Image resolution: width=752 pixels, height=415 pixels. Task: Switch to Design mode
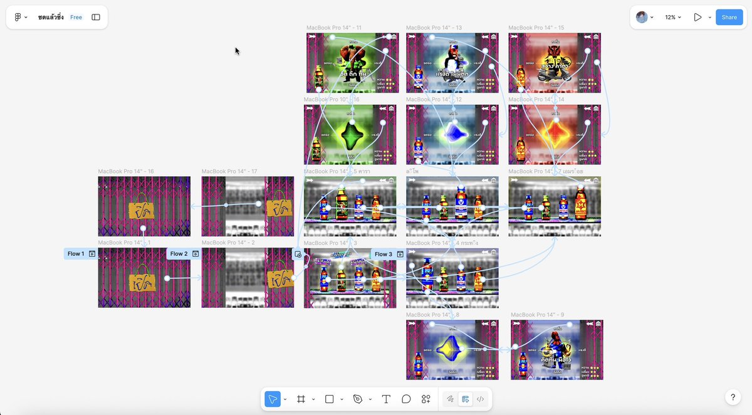[465, 399]
